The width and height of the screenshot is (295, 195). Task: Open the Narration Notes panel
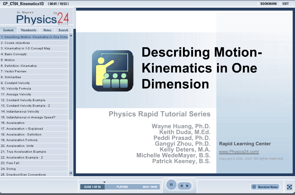(x=265, y=187)
